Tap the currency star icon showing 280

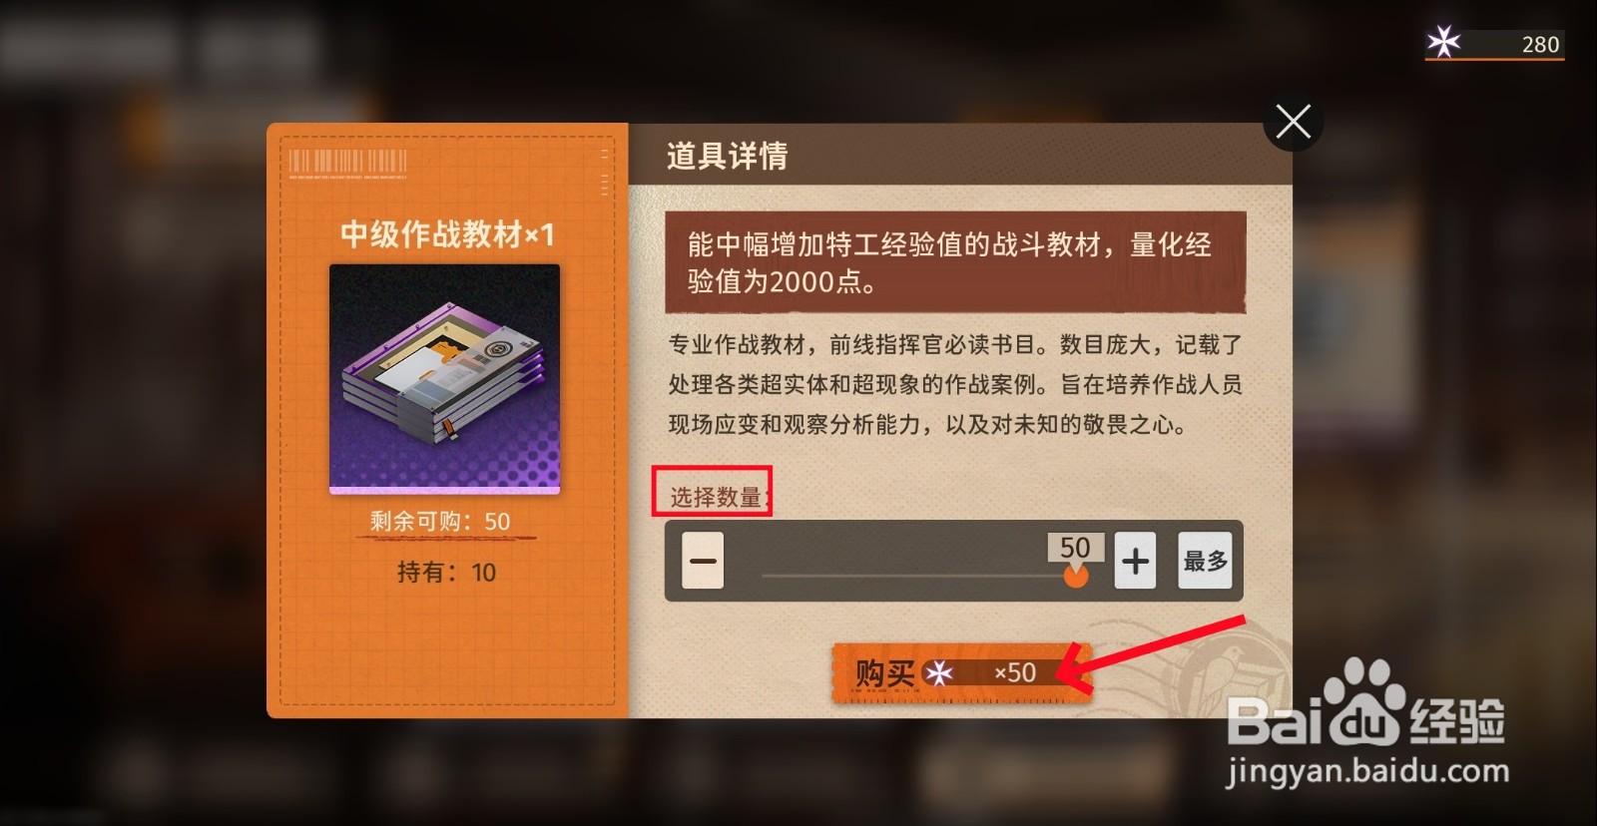pos(1443,43)
